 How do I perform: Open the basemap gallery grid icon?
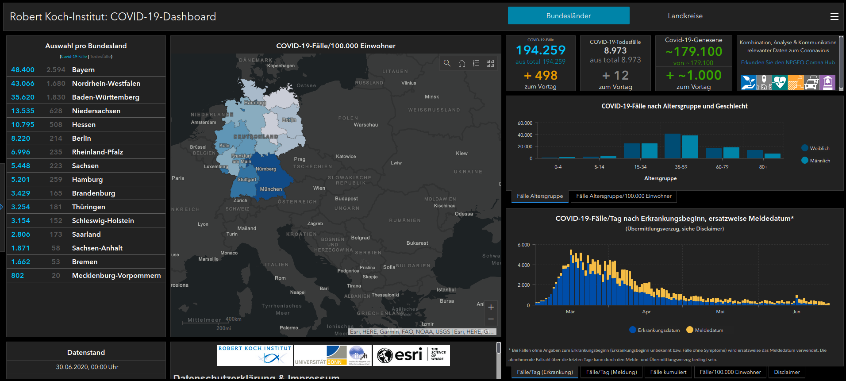pyautogui.click(x=490, y=63)
